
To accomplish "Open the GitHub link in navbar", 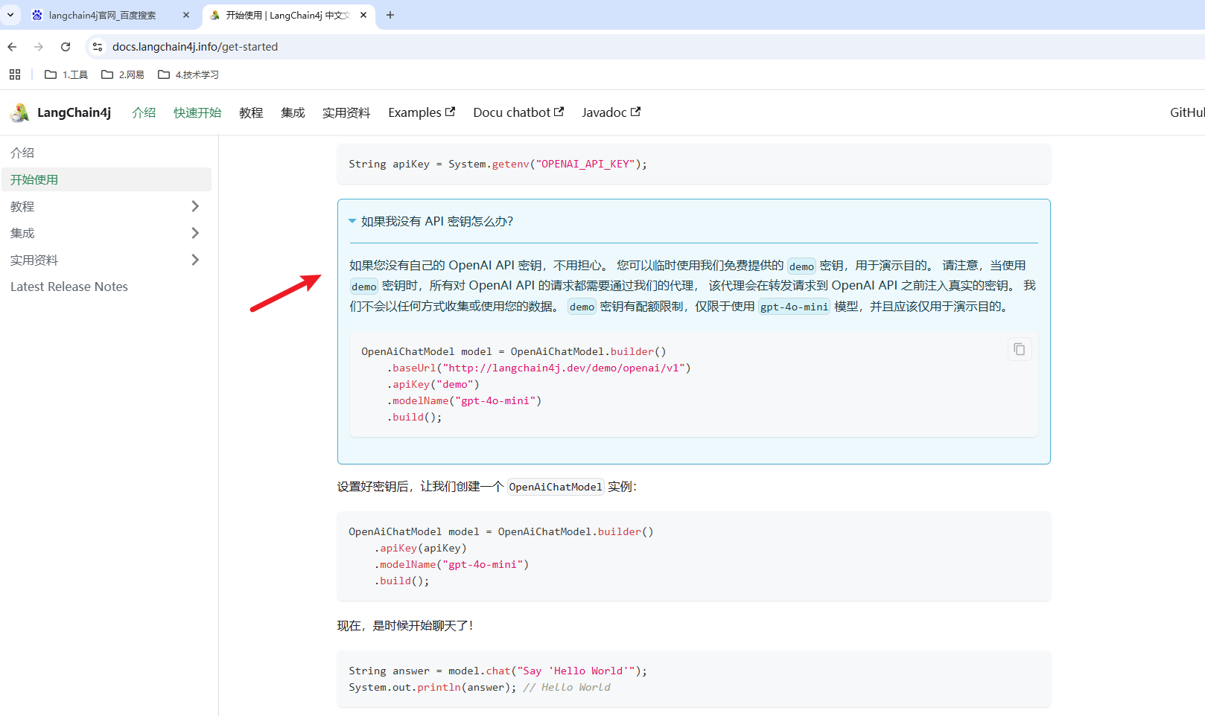I will click(x=1187, y=112).
